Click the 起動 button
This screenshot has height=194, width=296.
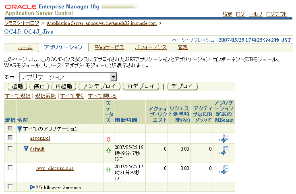[17, 86]
